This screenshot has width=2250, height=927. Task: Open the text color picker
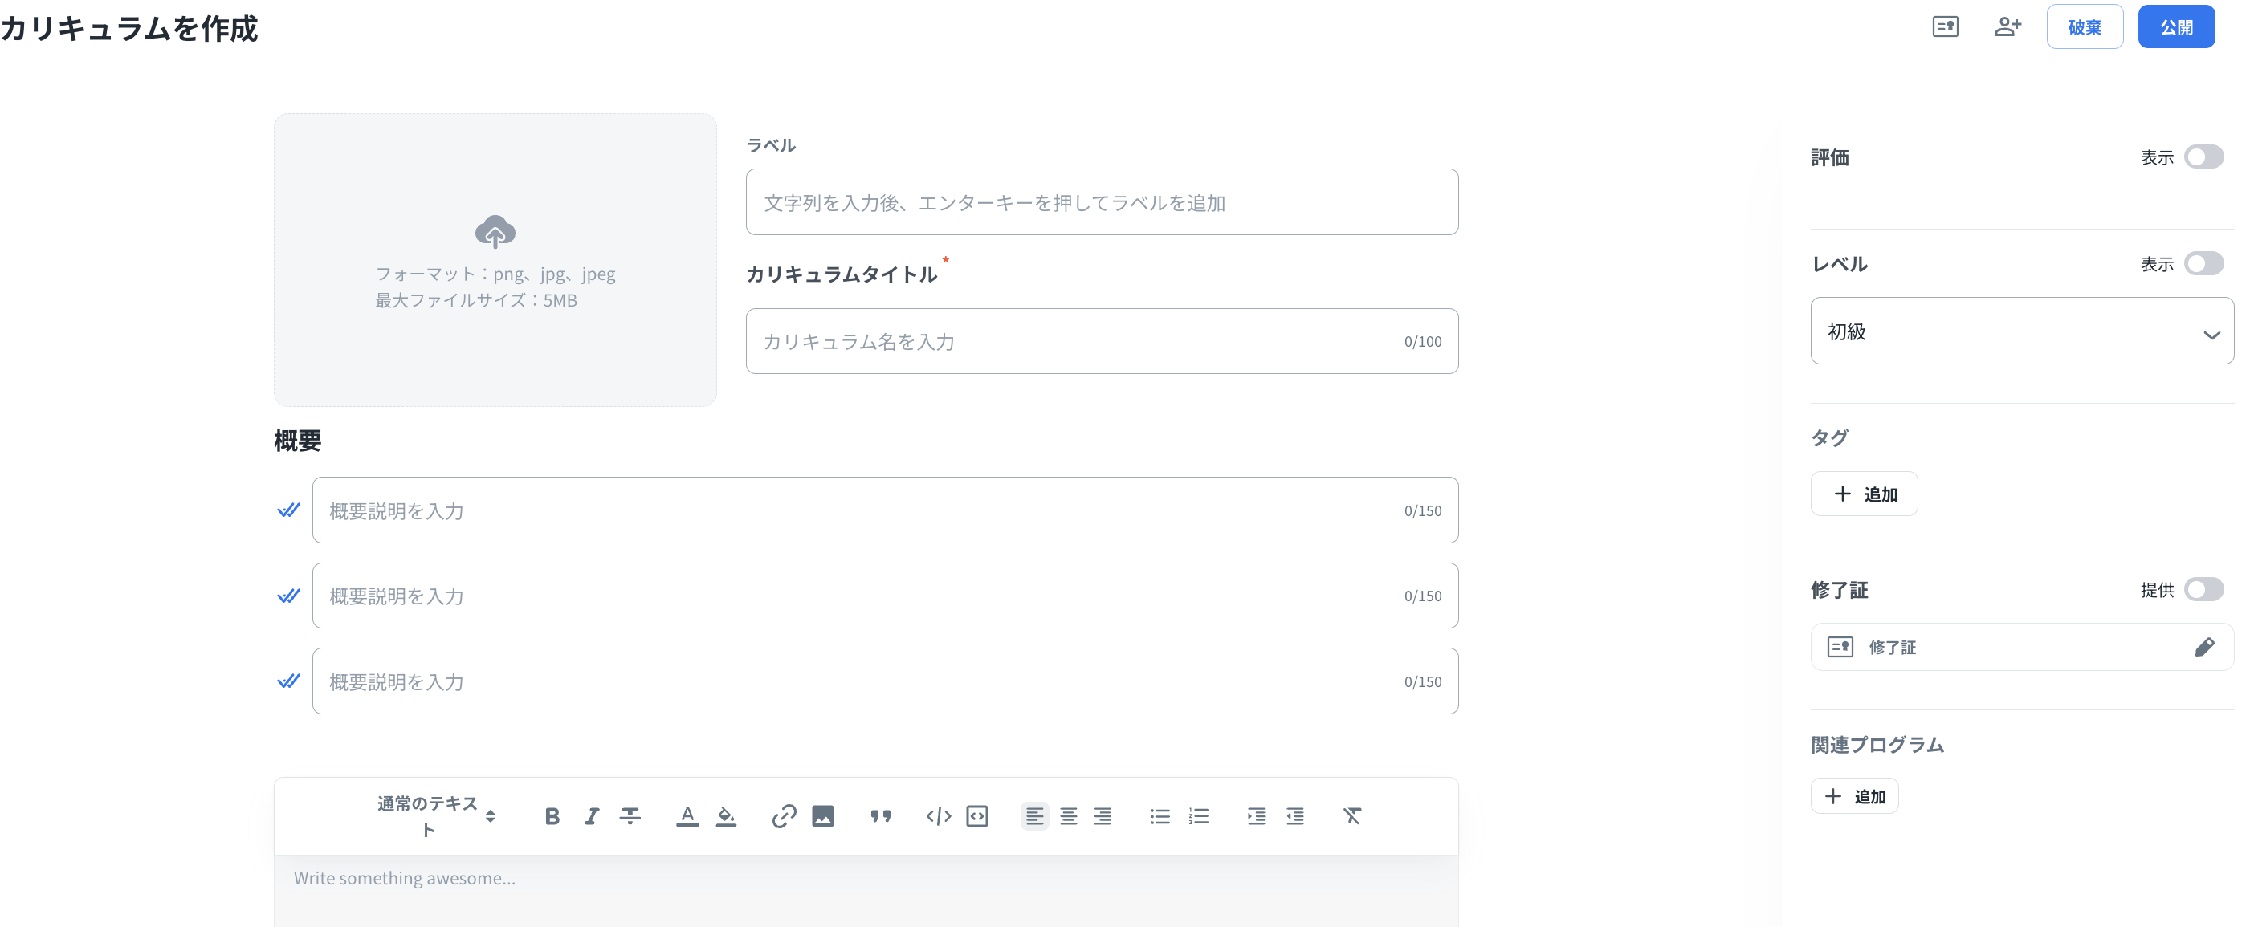tap(687, 816)
